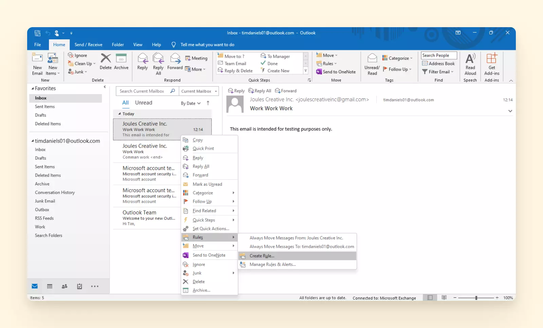
Task: Click the Create New quick step
Action: point(275,71)
